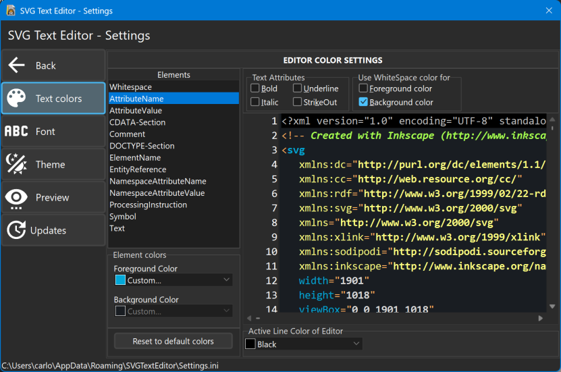Select NamespaceAttributeName in Elements list
This screenshot has width=561, height=372.
[x=174, y=182]
